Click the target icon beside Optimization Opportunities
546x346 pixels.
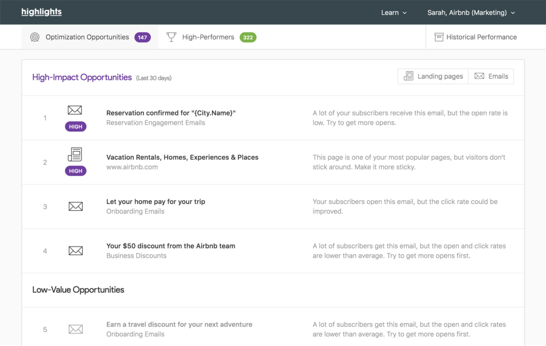click(35, 37)
